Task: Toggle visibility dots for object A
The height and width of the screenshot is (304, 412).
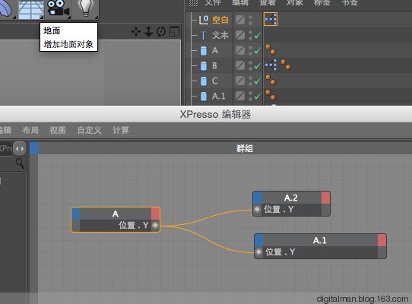Action: tap(250, 50)
